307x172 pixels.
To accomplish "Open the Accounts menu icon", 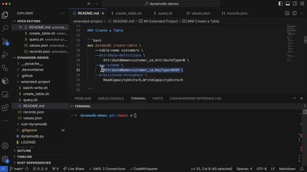I will pos(5,146).
